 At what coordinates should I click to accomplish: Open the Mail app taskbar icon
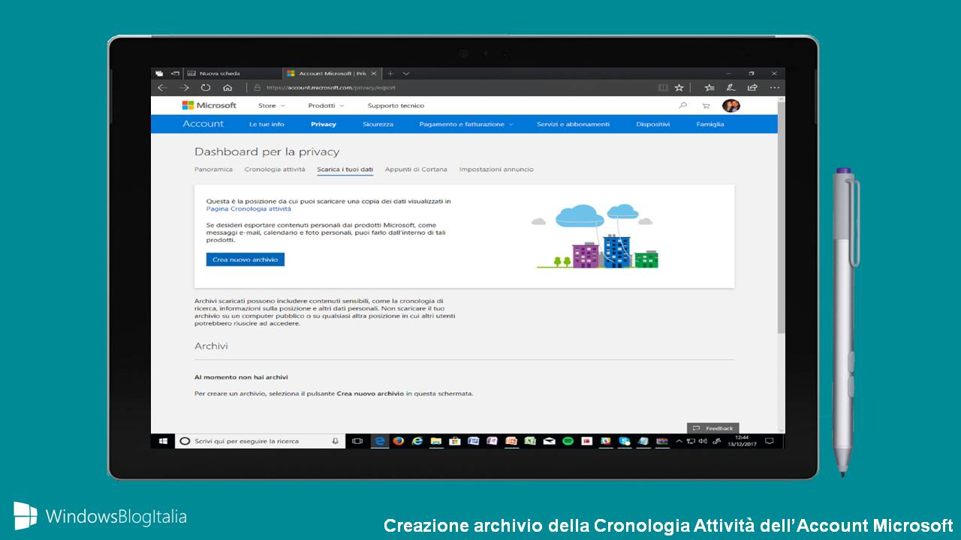point(549,441)
